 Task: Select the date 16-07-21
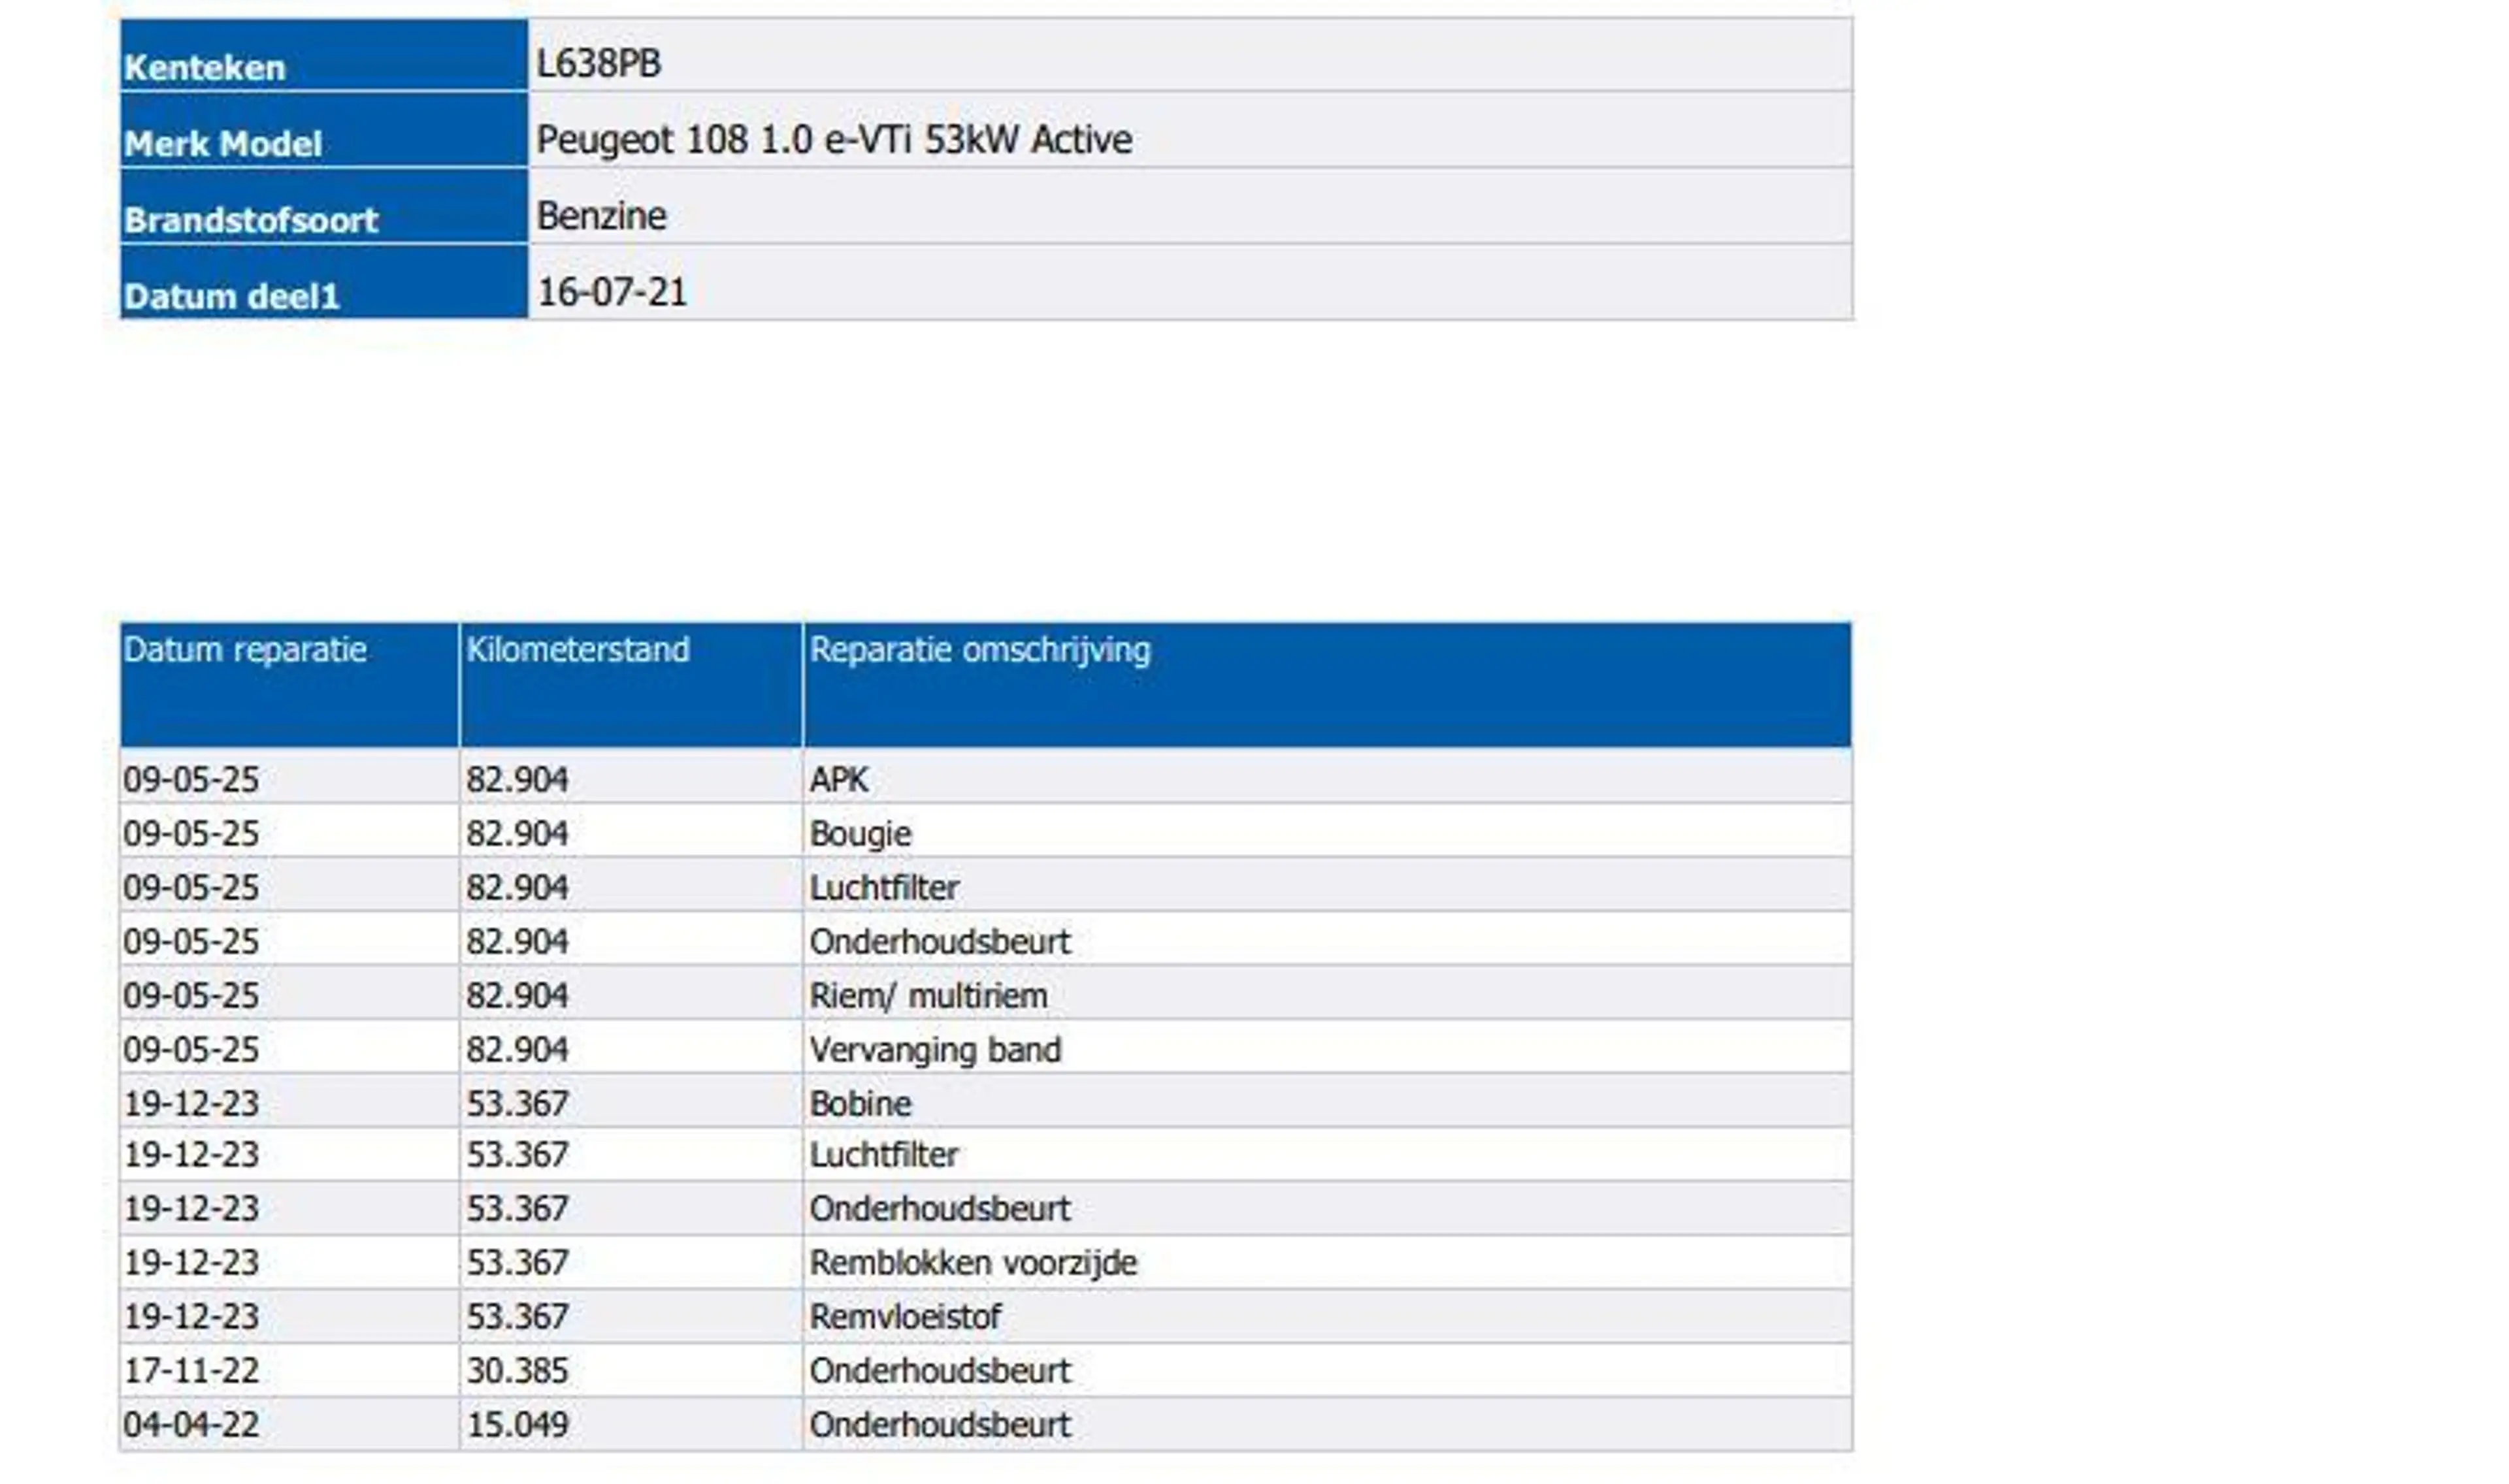612,292
